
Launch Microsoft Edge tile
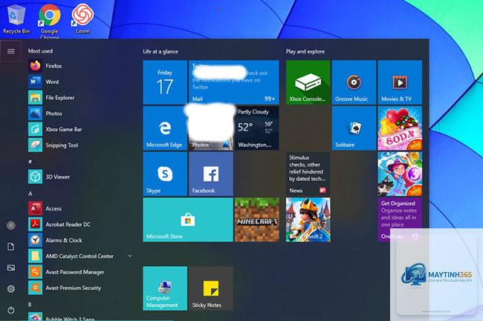(x=165, y=128)
